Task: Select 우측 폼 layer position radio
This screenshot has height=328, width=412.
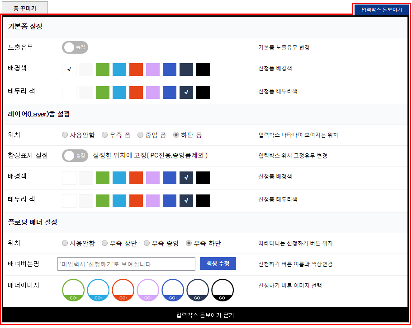Action: pos(105,135)
